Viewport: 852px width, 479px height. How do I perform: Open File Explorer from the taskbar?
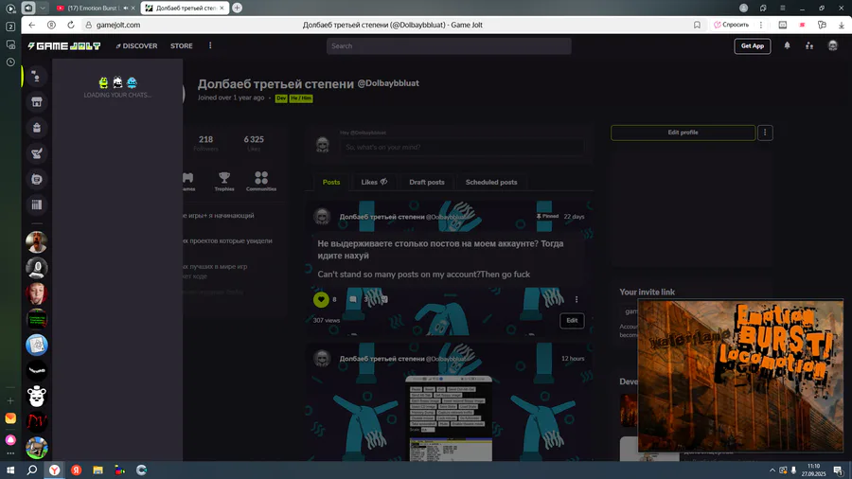[x=98, y=470]
